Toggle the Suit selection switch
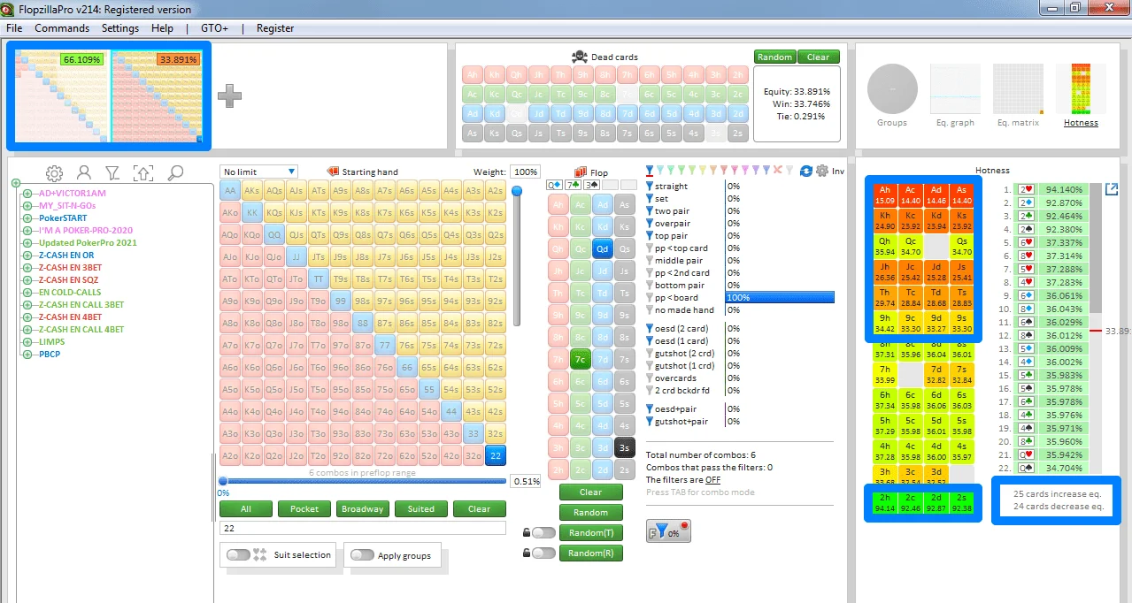Viewport: 1132px width, 603px height. pos(238,555)
